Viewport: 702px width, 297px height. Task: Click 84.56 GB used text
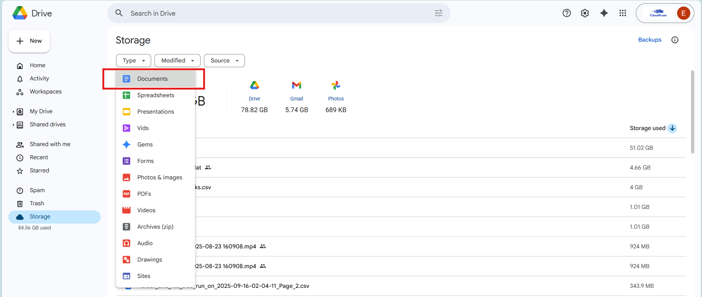(x=34, y=228)
